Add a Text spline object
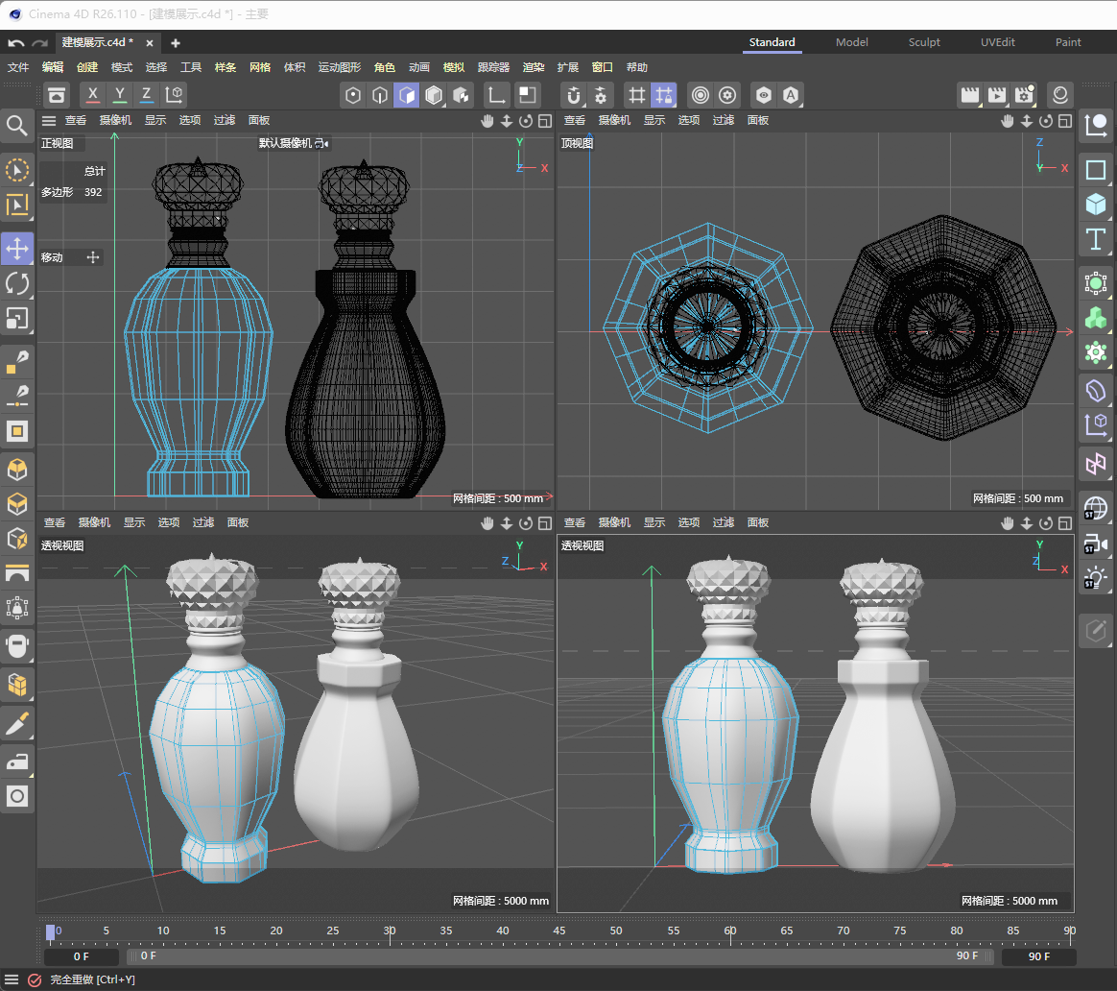The height and width of the screenshot is (991, 1117). [1095, 238]
